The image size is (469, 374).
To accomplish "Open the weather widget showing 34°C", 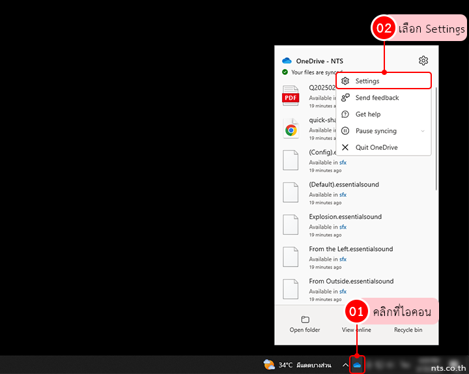I will (x=297, y=365).
